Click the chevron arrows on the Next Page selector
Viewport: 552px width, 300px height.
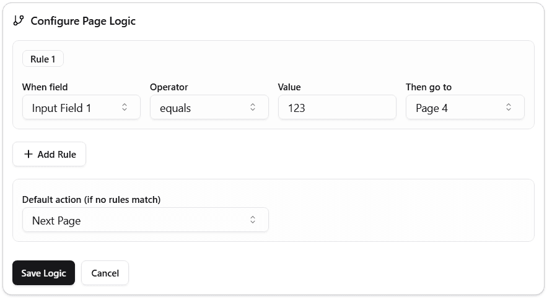coord(253,220)
